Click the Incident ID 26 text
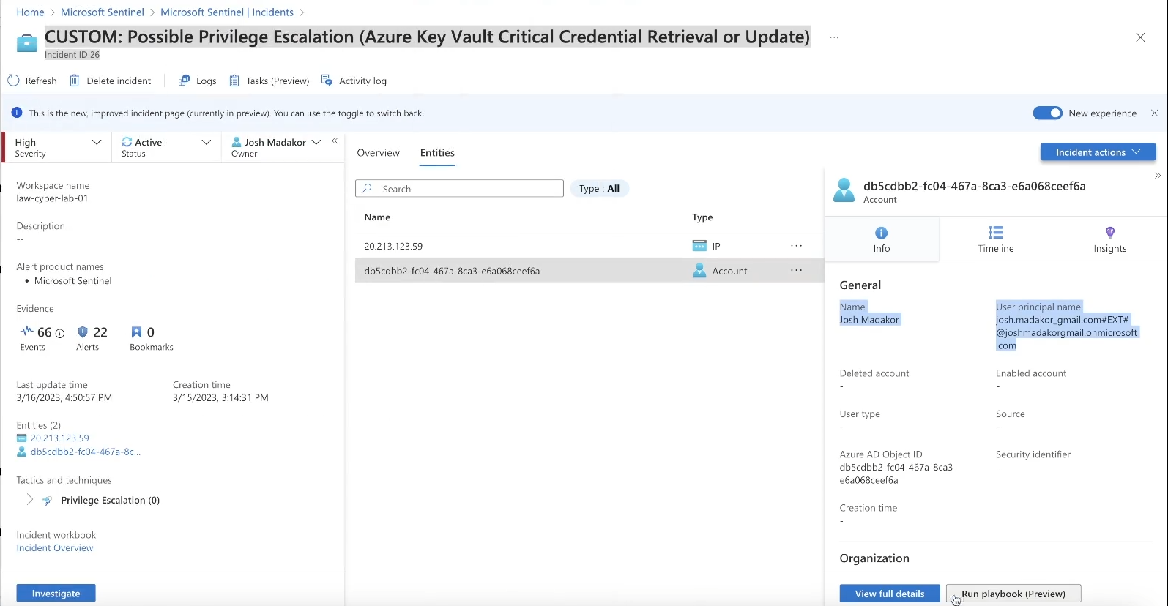This screenshot has width=1168, height=606. pos(72,55)
